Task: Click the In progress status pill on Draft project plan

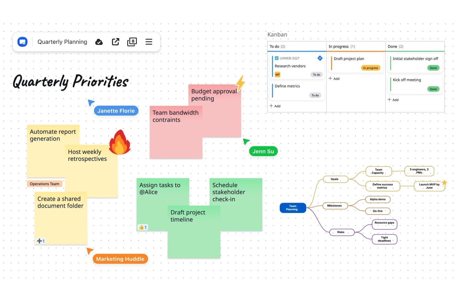Action: [x=370, y=68]
